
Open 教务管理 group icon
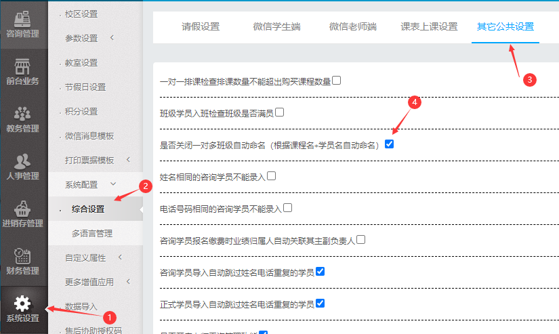(22, 114)
